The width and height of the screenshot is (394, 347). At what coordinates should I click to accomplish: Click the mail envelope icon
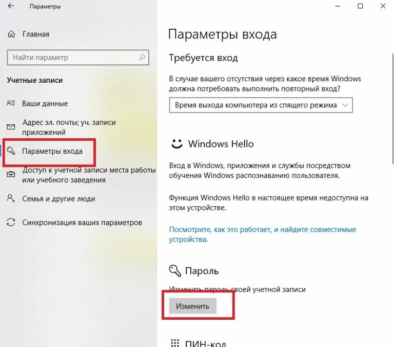pyautogui.click(x=11, y=127)
